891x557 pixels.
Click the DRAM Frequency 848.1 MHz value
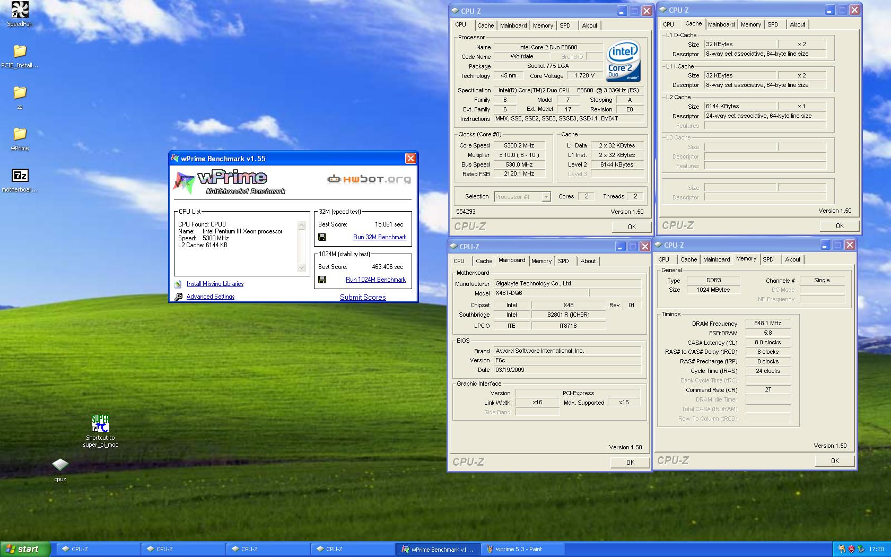pos(768,323)
